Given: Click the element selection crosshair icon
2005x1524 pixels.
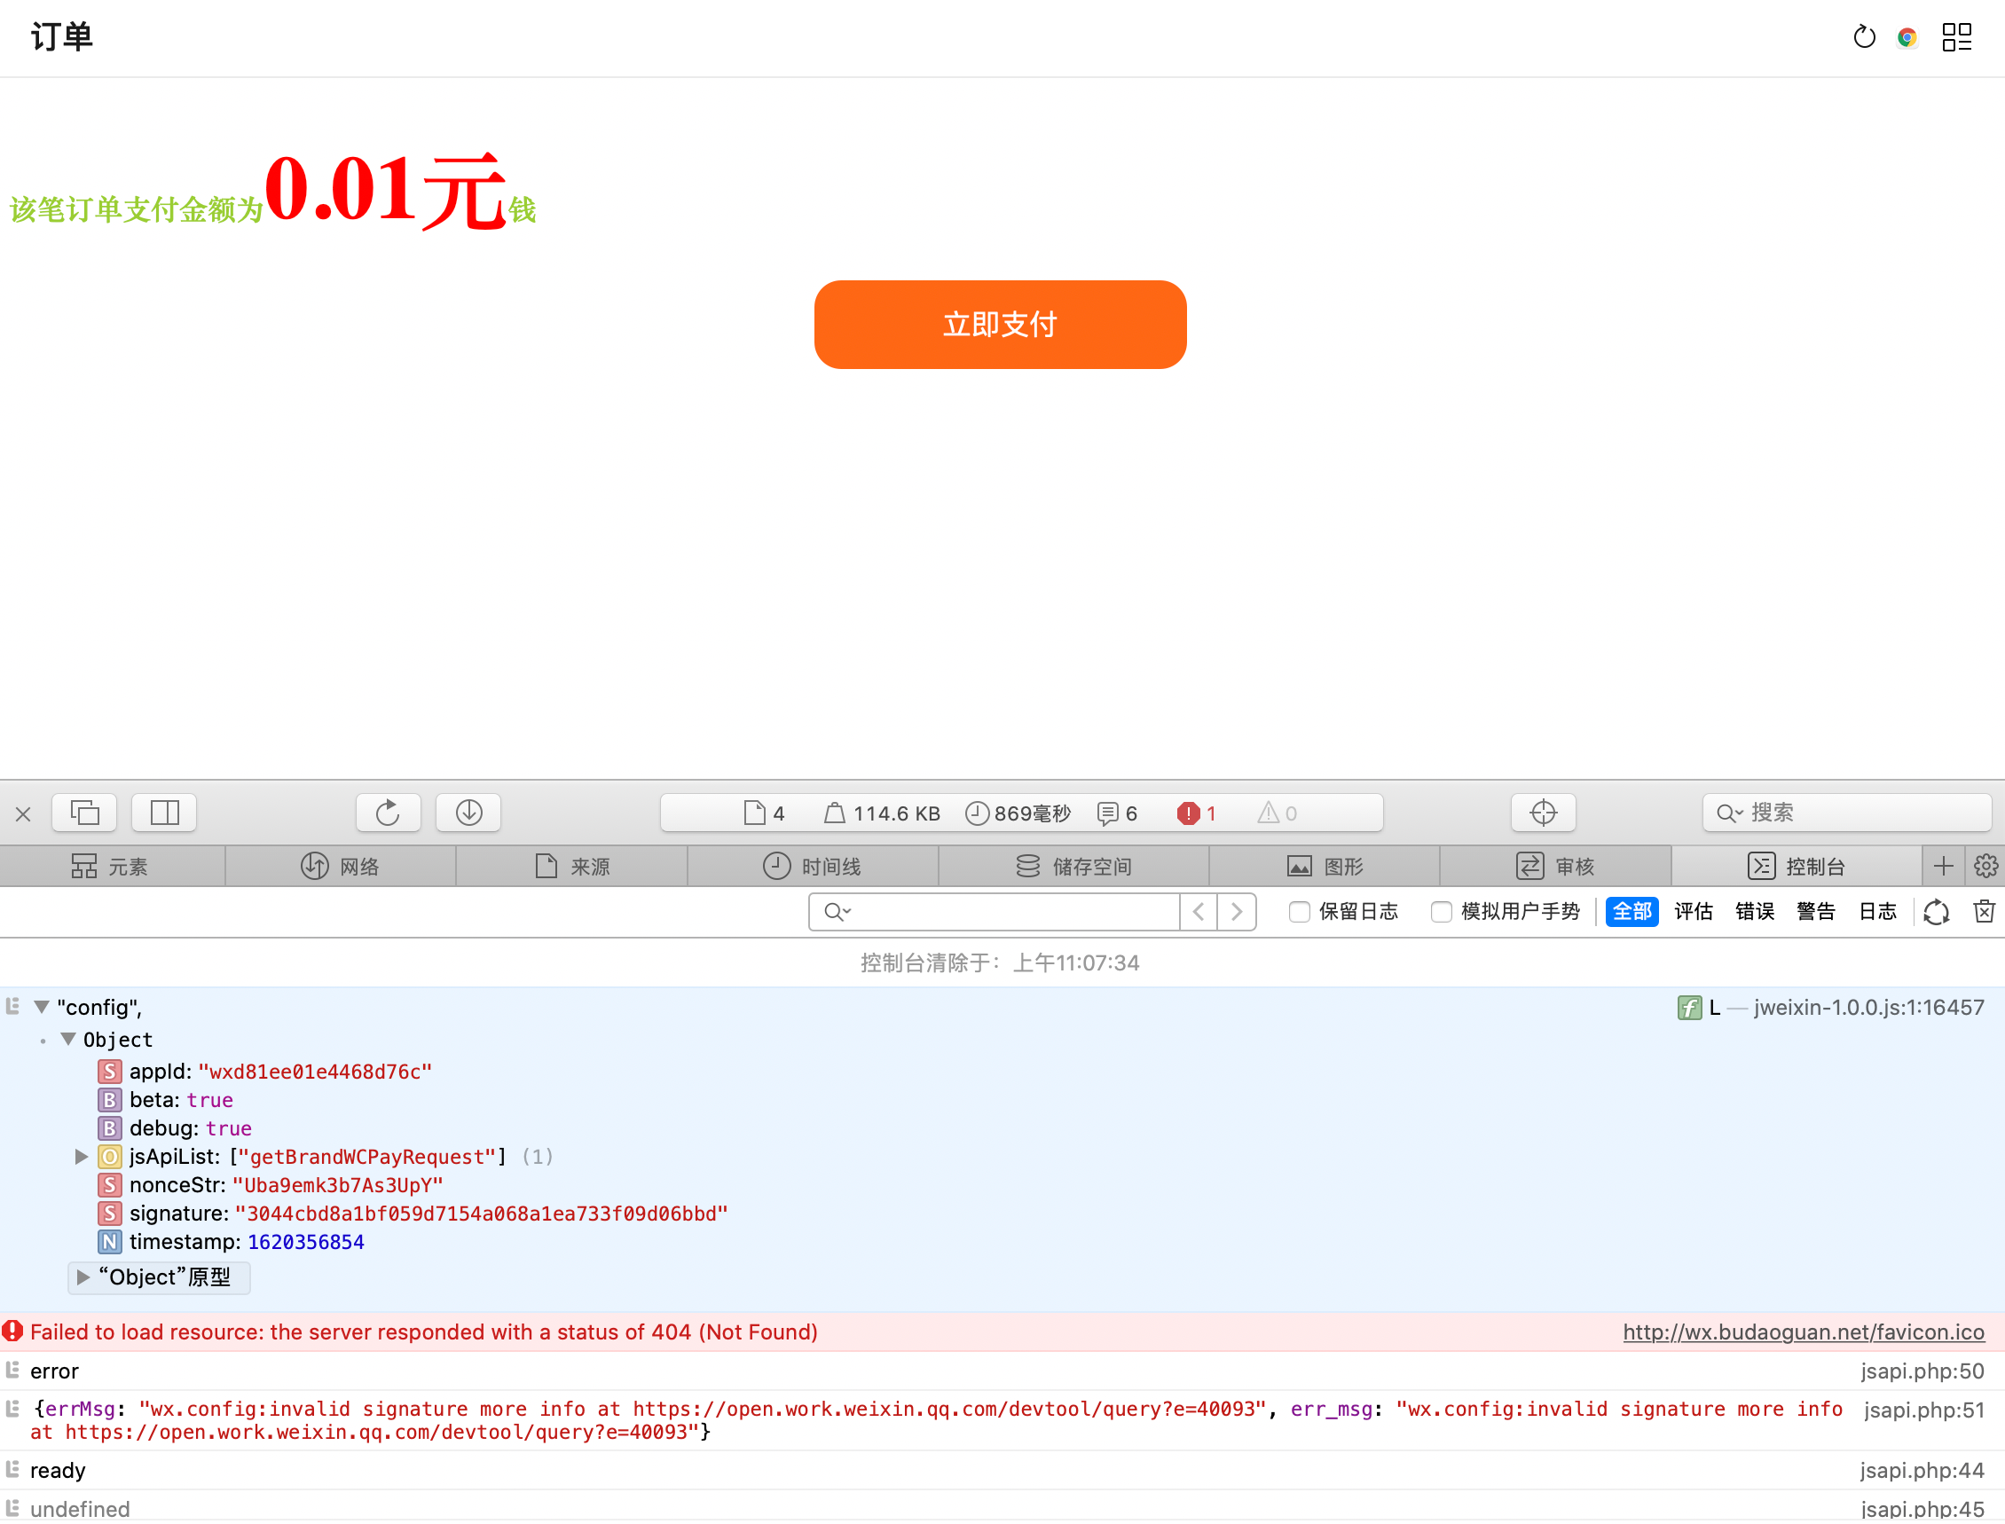Looking at the screenshot, I should coord(1542,813).
